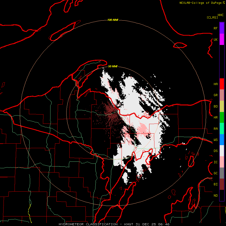Click the dusty pink GR legend swatch
This screenshot has height=226, width=226.
pyautogui.click(x=222, y=95)
